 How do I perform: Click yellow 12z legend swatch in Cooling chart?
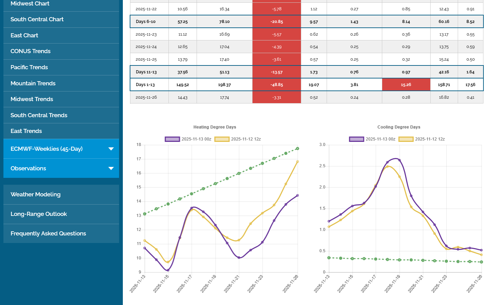click(406, 139)
